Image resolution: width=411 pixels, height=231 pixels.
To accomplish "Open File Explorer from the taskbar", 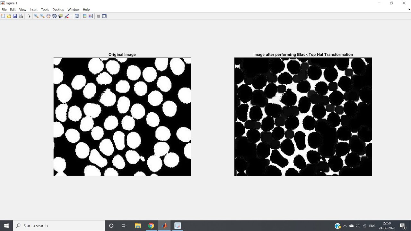I will click(x=138, y=226).
